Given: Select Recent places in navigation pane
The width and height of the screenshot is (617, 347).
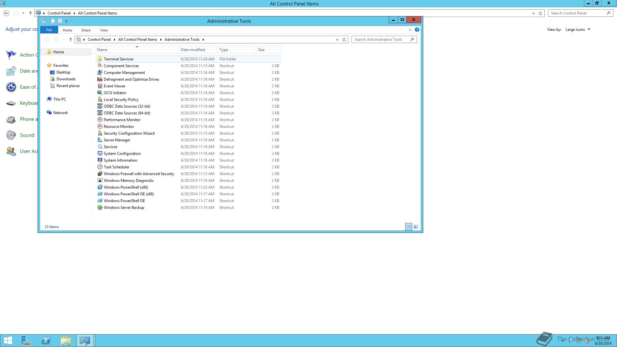Looking at the screenshot, I should pyautogui.click(x=68, y=86).
